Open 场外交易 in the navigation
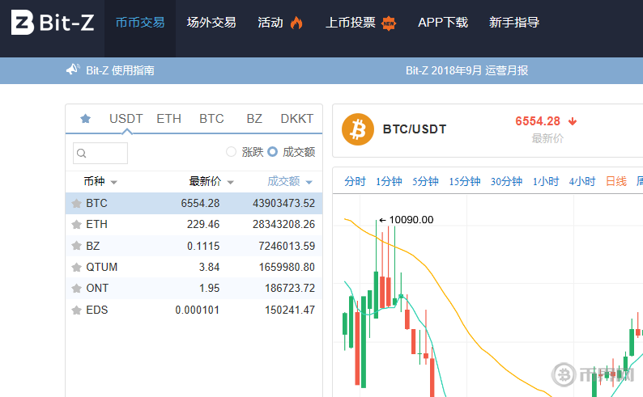Viewport: 643px width, 397px height. click(211, 23)
